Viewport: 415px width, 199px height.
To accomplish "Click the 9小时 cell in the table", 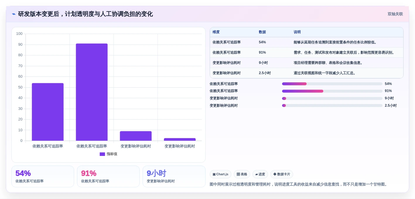I will tap(263, 63).
